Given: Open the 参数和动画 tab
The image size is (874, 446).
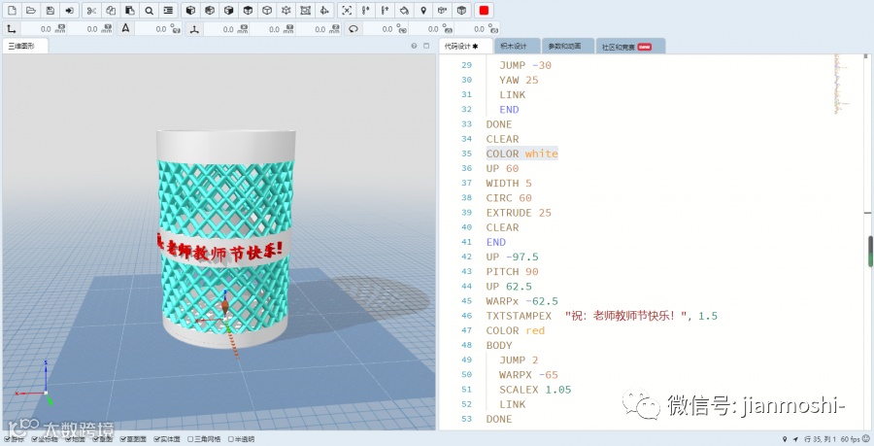Looking at the screenshot, I should pyautogui.click(x=564, y=46).
